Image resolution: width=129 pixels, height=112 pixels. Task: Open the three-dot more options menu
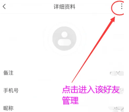122,6
